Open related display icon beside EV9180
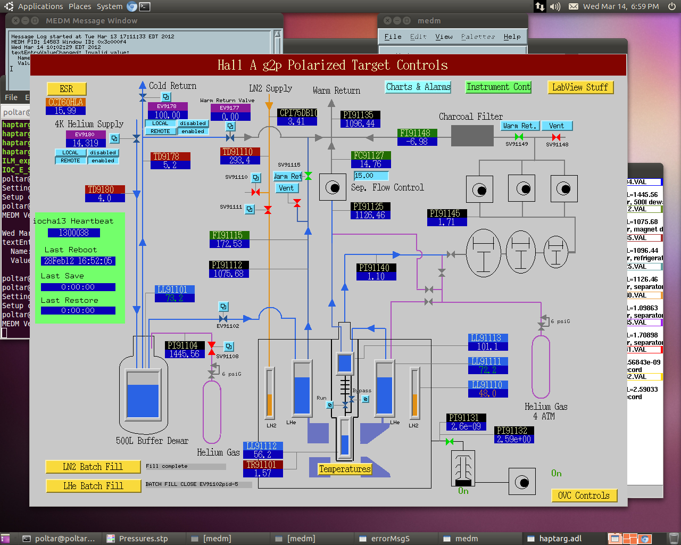This screenshot has height=545, width=681. (114, 138)
